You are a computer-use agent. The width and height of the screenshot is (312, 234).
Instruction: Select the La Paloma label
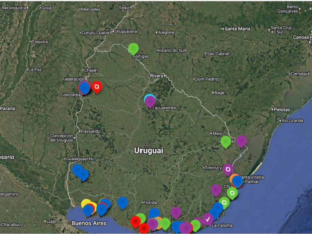[222, 225]
